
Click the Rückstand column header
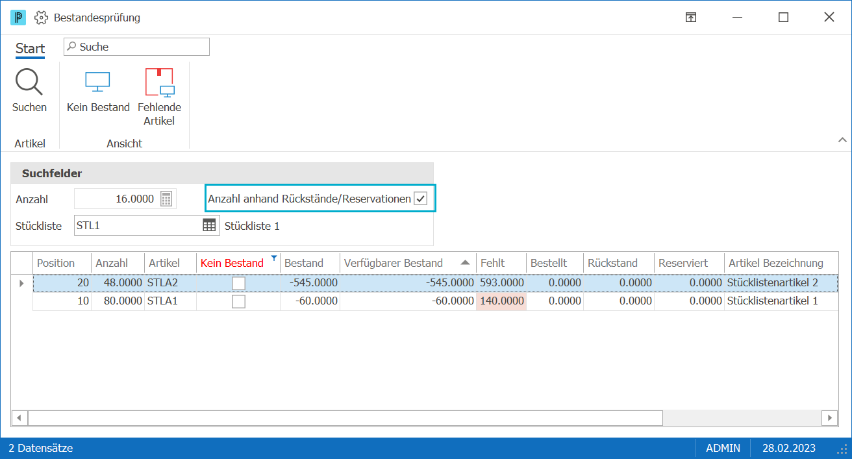click(x=619, y=263)
